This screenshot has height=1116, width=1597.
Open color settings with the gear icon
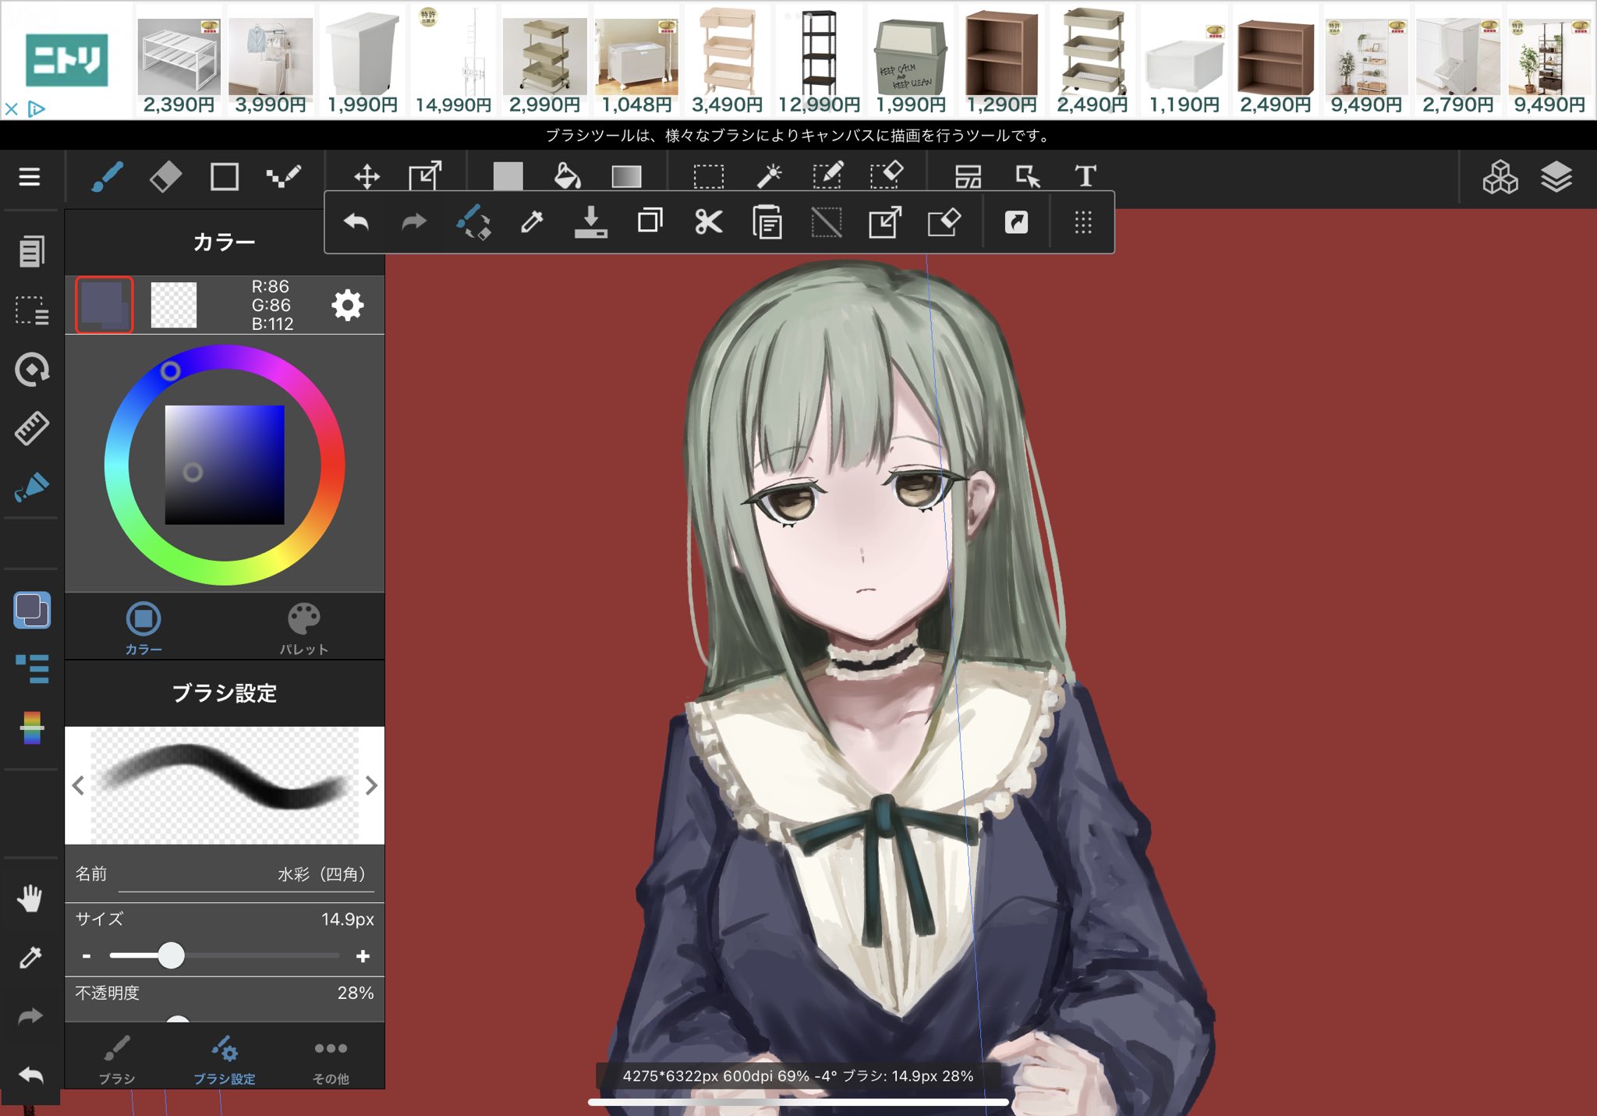pos(348,306)
